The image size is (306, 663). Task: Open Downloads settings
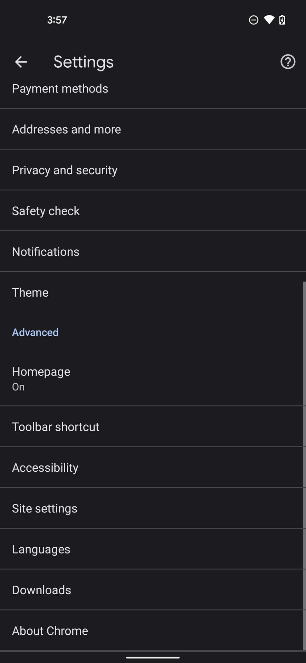[41, 590]
